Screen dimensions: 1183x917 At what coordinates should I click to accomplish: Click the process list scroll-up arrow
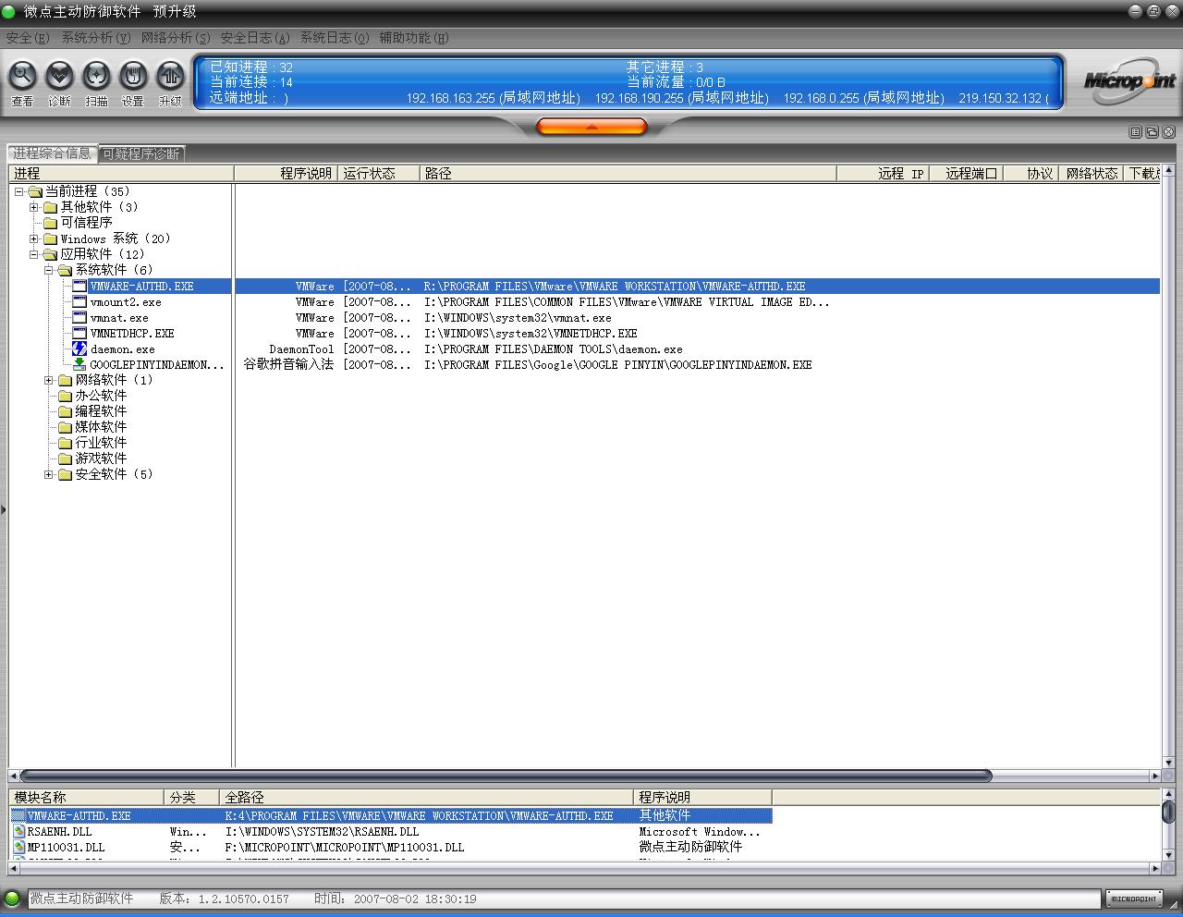[x=1168, y=172]
